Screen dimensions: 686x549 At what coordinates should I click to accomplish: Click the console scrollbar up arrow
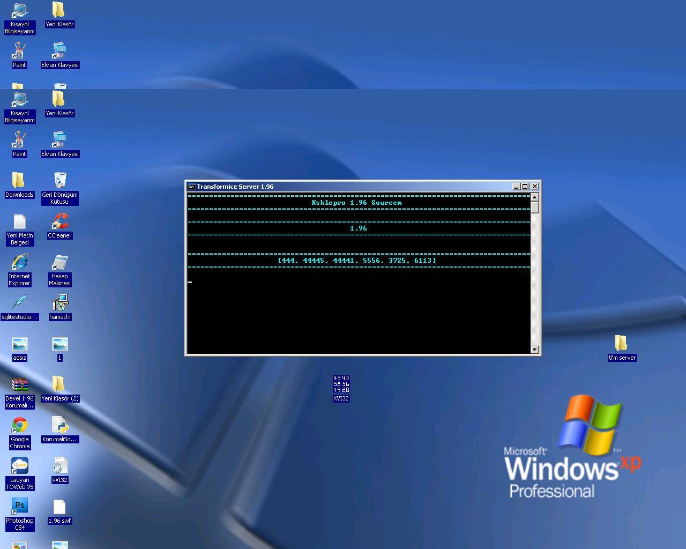534,197
